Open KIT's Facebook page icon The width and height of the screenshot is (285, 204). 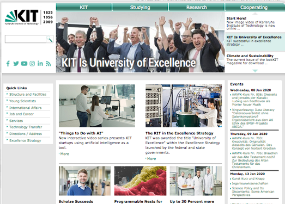[8, 64]
